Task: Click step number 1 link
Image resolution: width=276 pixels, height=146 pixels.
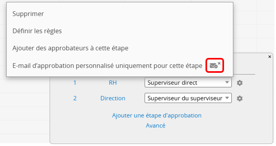Action: click(x=75, y=82)
